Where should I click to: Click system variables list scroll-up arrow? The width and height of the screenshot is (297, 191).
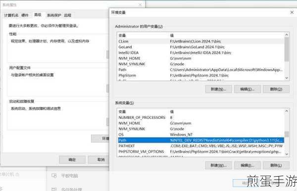(x=287, y=111)
